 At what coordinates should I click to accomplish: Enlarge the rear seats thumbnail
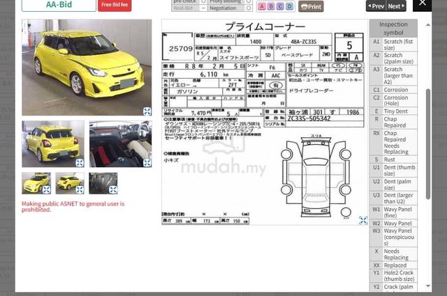tap(113, 189)
